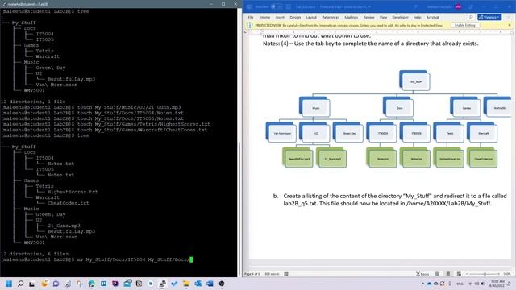The height and width of the screenshot is (290, 516).
Task: Close the Protected View message bar
Action: point(510,25)
